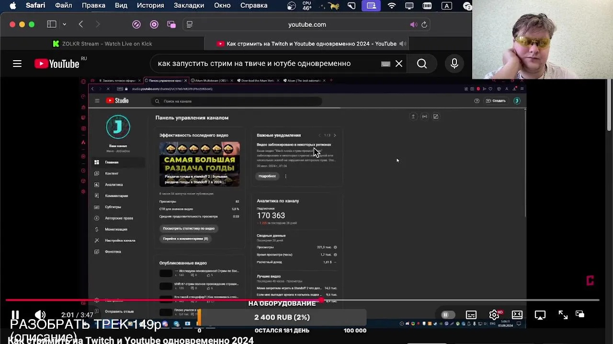Open the Правка menu
The width and height of the screenshot is (613, 344).
pyautogui.click(x=93, y=6)
